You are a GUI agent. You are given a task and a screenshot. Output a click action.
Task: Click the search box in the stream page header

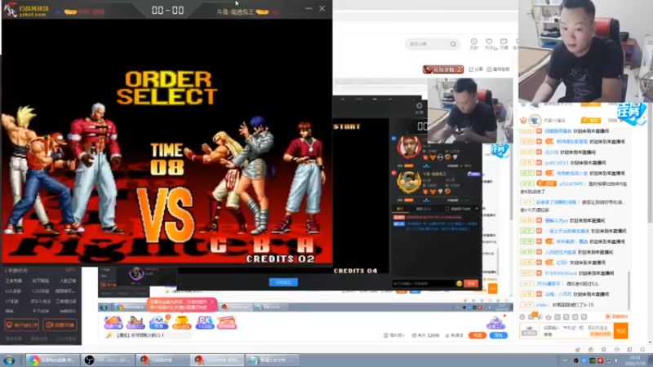[431, 44]
